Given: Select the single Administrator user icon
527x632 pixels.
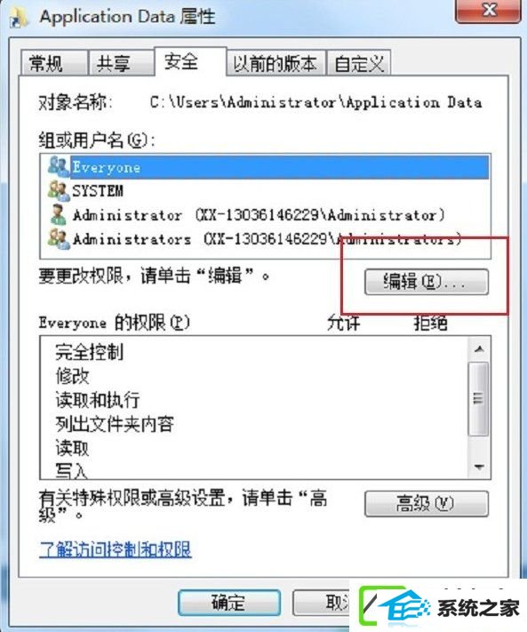Looking at the screenshot, I should pyautogui.click(x=59, y=215).
